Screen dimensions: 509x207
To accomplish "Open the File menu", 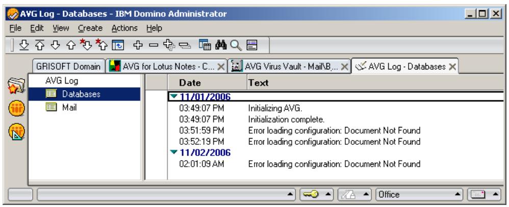I will (x=15, y=29).
